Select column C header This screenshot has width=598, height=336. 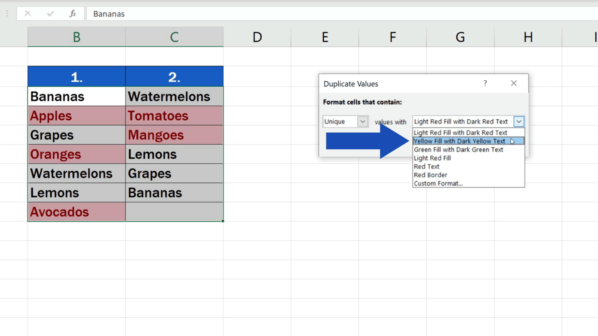tap(174, 37)
